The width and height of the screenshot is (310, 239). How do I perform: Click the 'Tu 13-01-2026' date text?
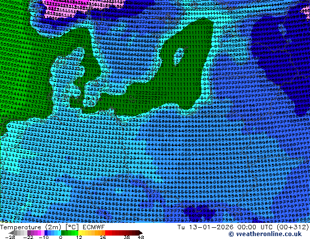205,227
